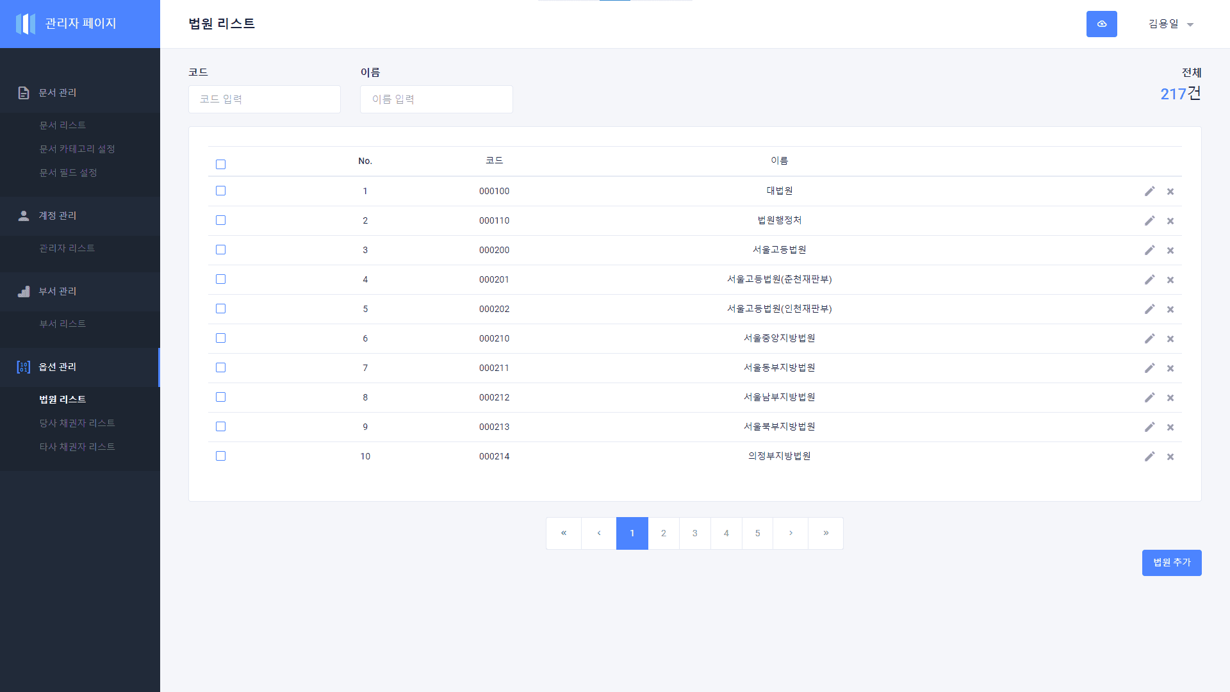
Task: Go to the next page arrow
Action: click(x=791, y=533)
